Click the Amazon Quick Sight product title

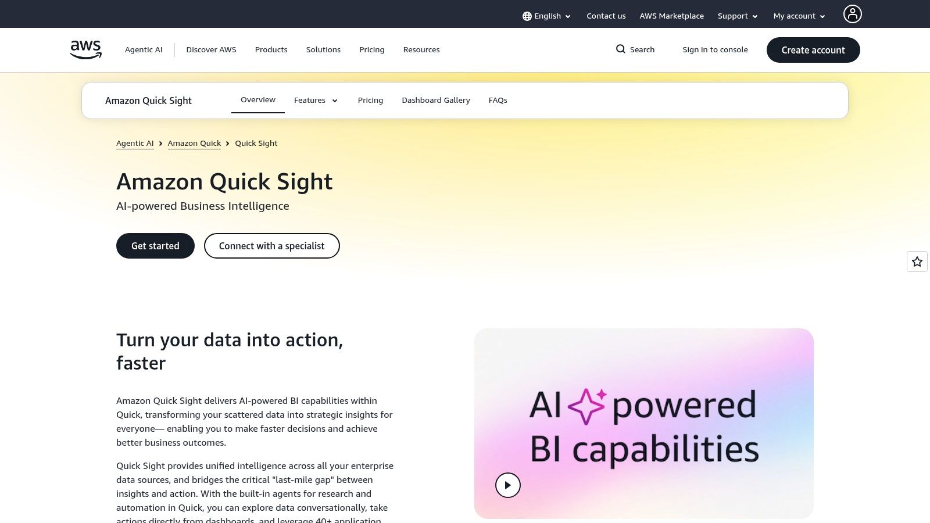click(x=148, y=101)
